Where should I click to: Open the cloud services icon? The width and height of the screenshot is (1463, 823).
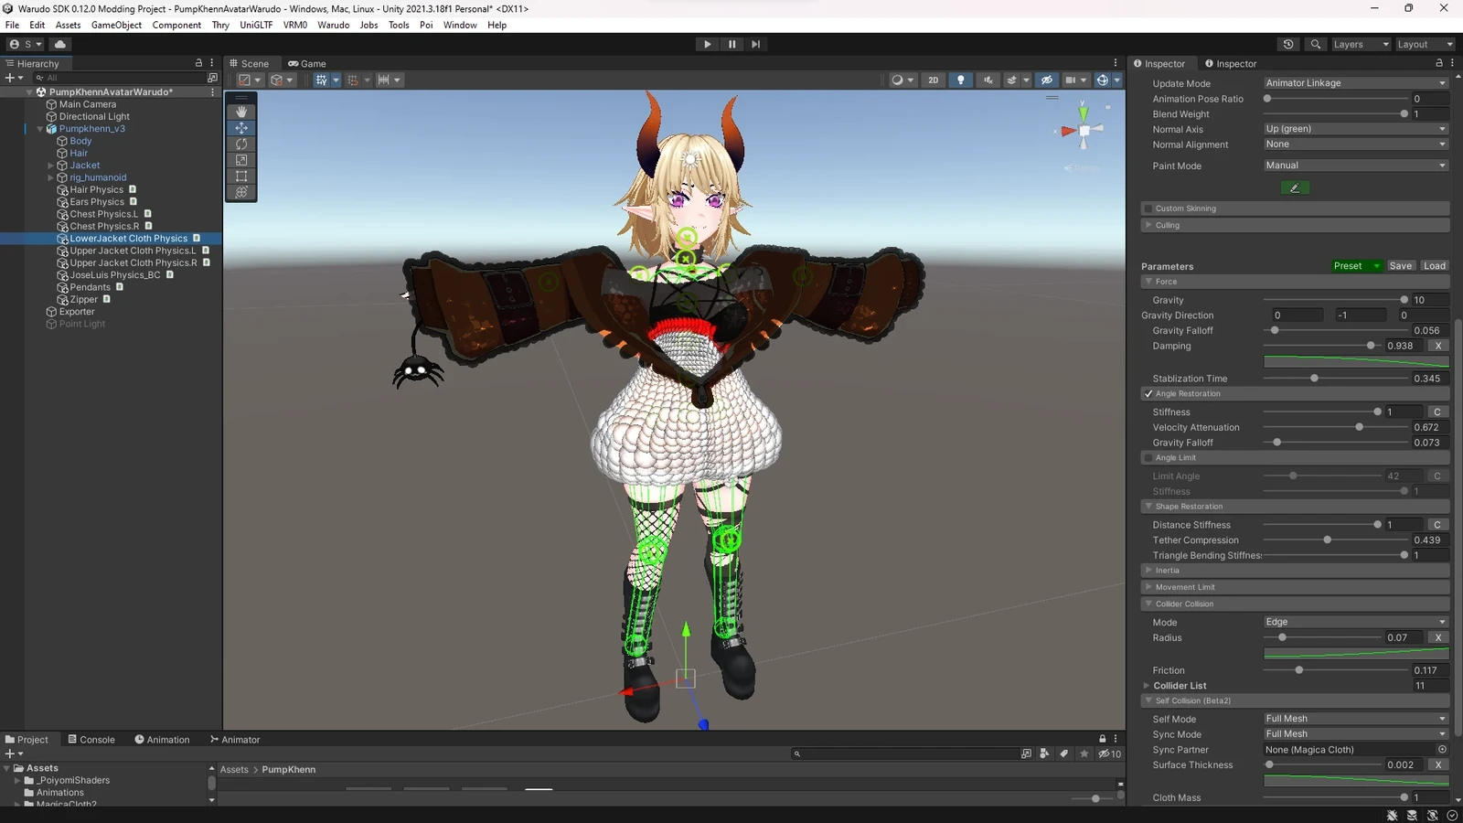coord(60,44)
